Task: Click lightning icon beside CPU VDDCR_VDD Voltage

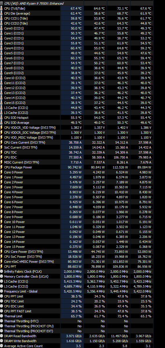Action: (1, 127)
